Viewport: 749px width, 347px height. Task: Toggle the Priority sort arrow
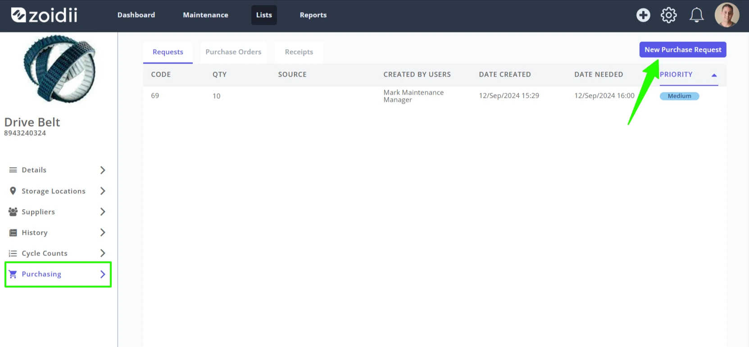[714, 75]
